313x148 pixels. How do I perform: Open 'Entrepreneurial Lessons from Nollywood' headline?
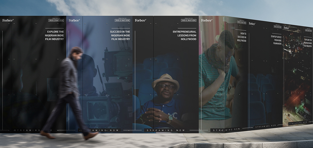[185, 36]
